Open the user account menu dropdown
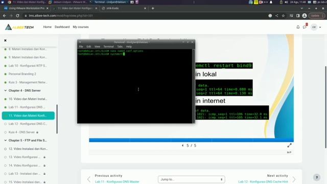Image resolution: width=327 pixels, height=184 pixels. click(316, 27)
